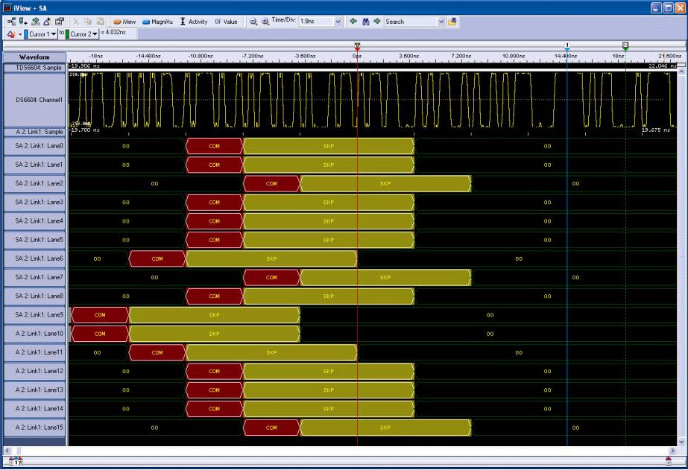The image size is (688, 470).
Task: Select the SA 2: Link1: Lane0 waveform label
Action: point(34,146)
